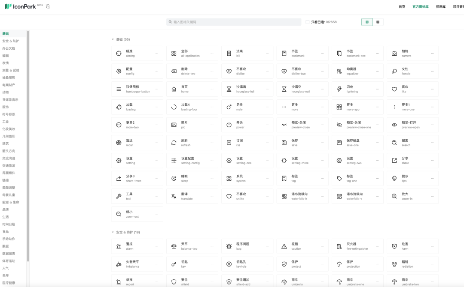Jump to 数据图表 category

point(9,254)
